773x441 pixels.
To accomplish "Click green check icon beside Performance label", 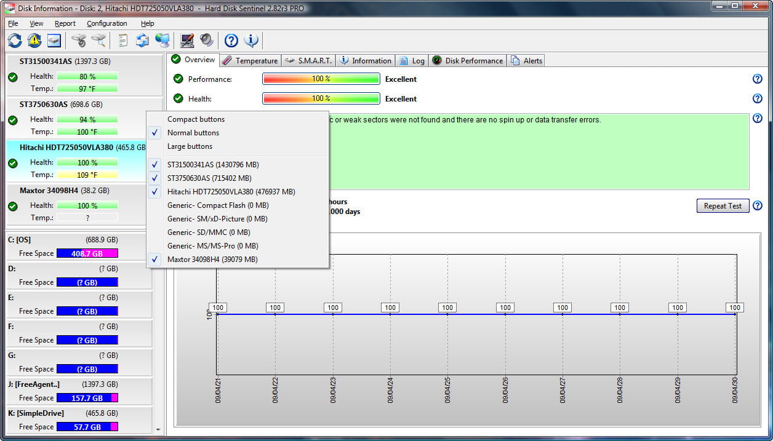I will point(178,79).
